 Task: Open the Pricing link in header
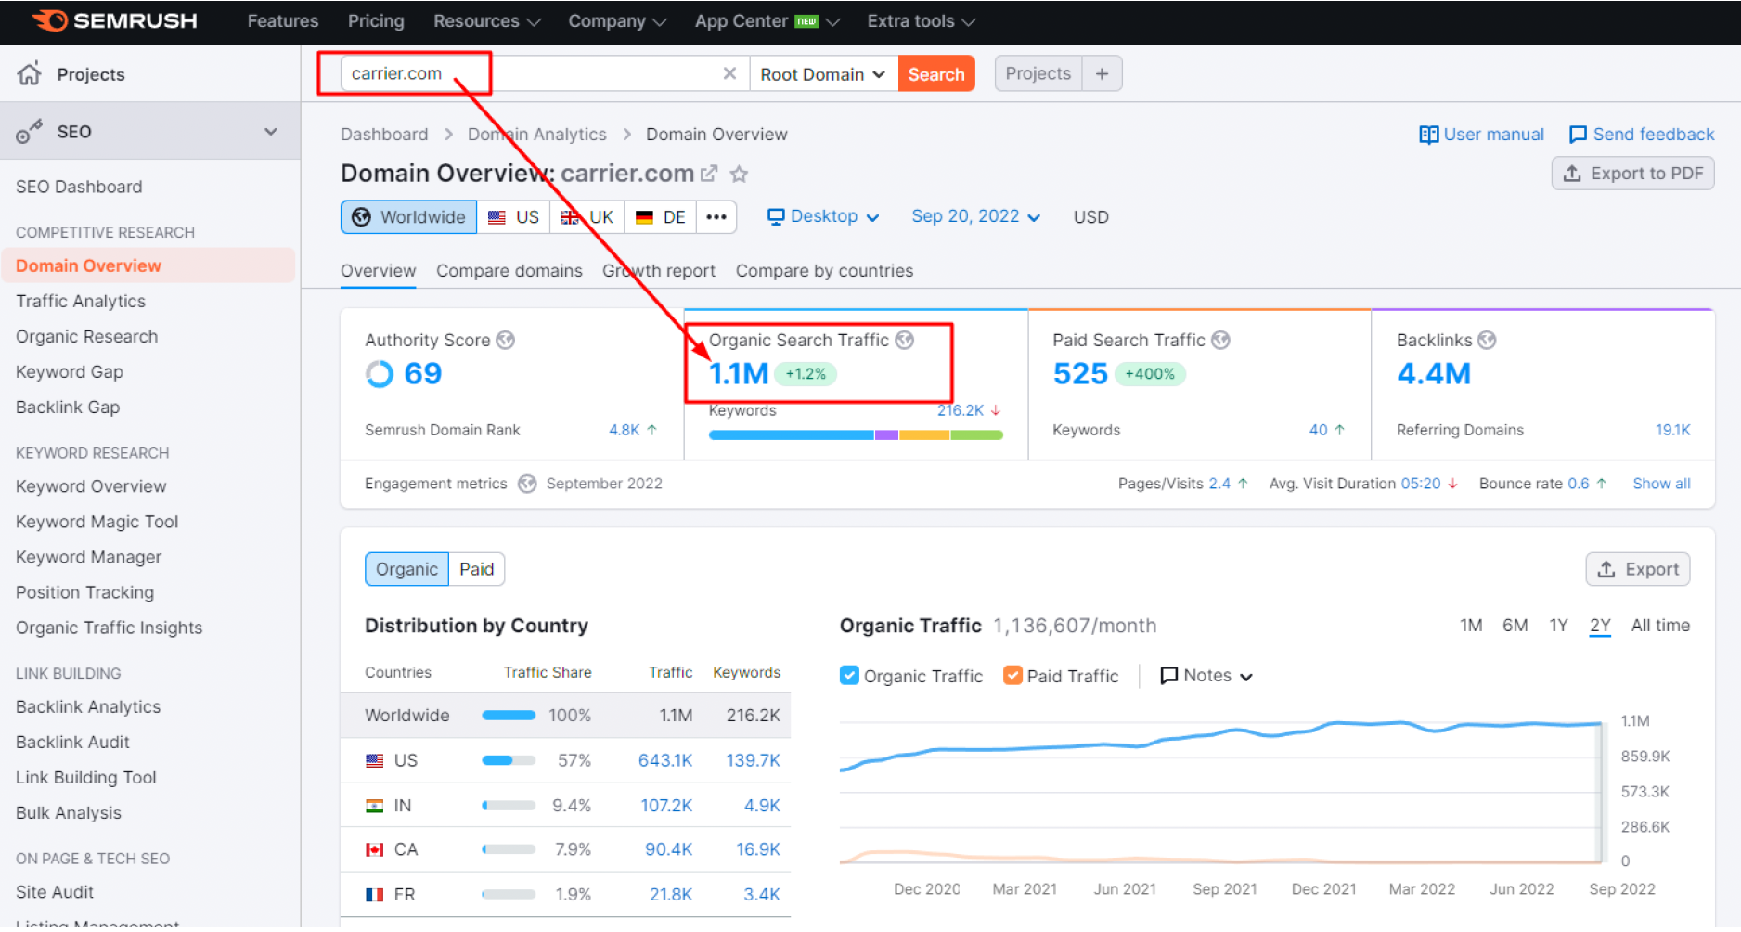[376, 21]
